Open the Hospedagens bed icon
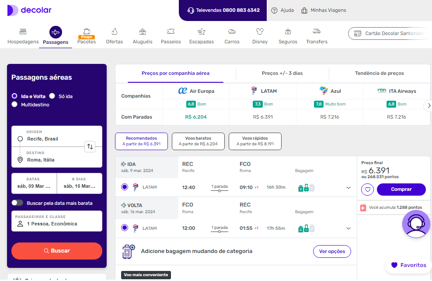The width and height of the screenshot is (432, 281). [23, 32]
